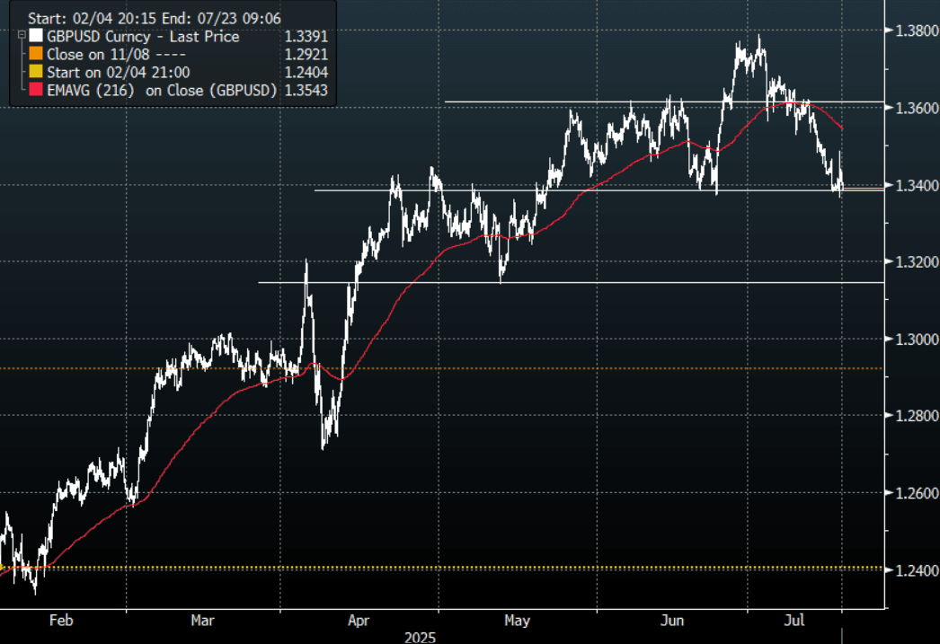Click the red EMAVG (216) legend swatch
Viewport: 940px width, 644px height.
click(x=36, y=89)
